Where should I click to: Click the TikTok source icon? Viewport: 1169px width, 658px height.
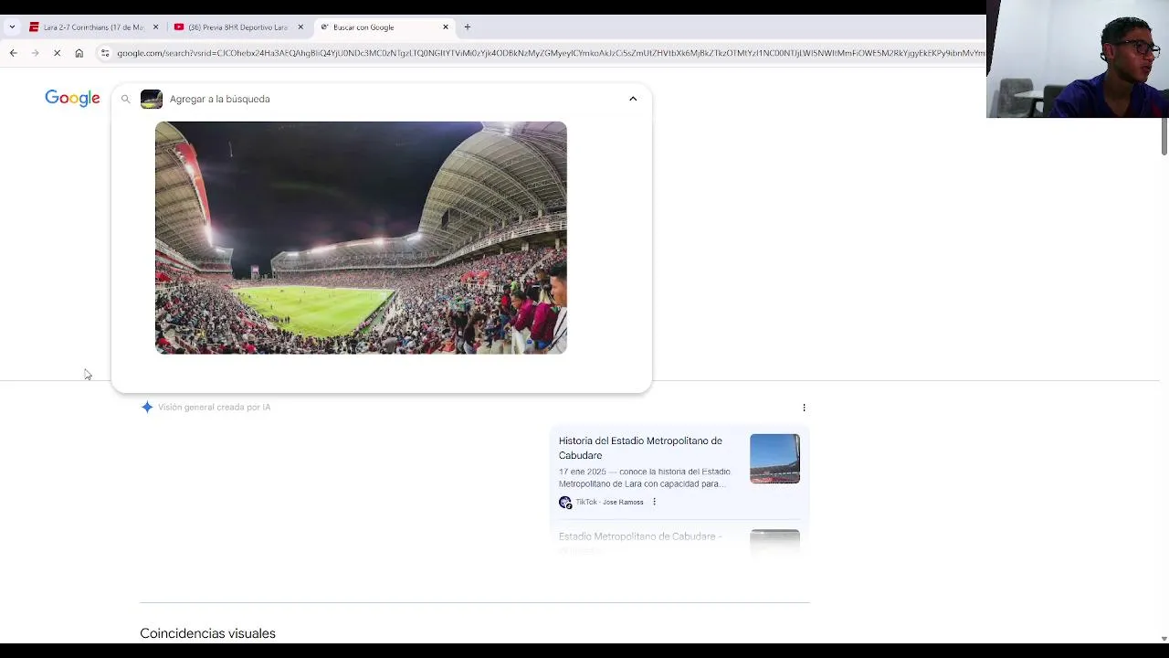coord(565,503)
